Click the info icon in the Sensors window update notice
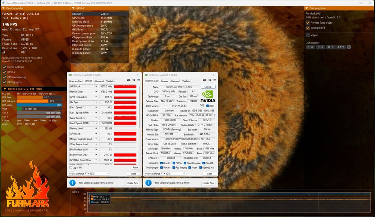The image size is (375, 217). tap(72, 183)
